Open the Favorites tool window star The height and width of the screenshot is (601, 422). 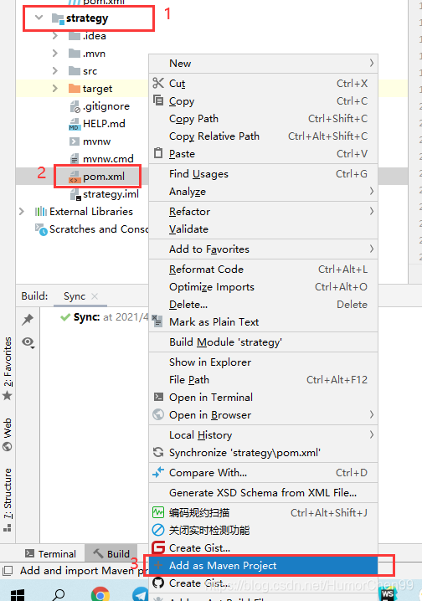pos(8,396)
